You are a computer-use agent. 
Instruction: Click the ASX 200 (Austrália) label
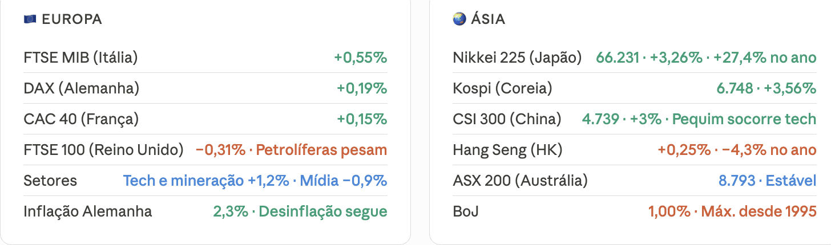point(520,181)
